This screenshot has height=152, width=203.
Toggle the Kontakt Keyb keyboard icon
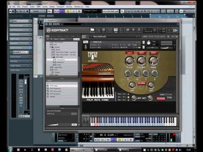(115, 30)
